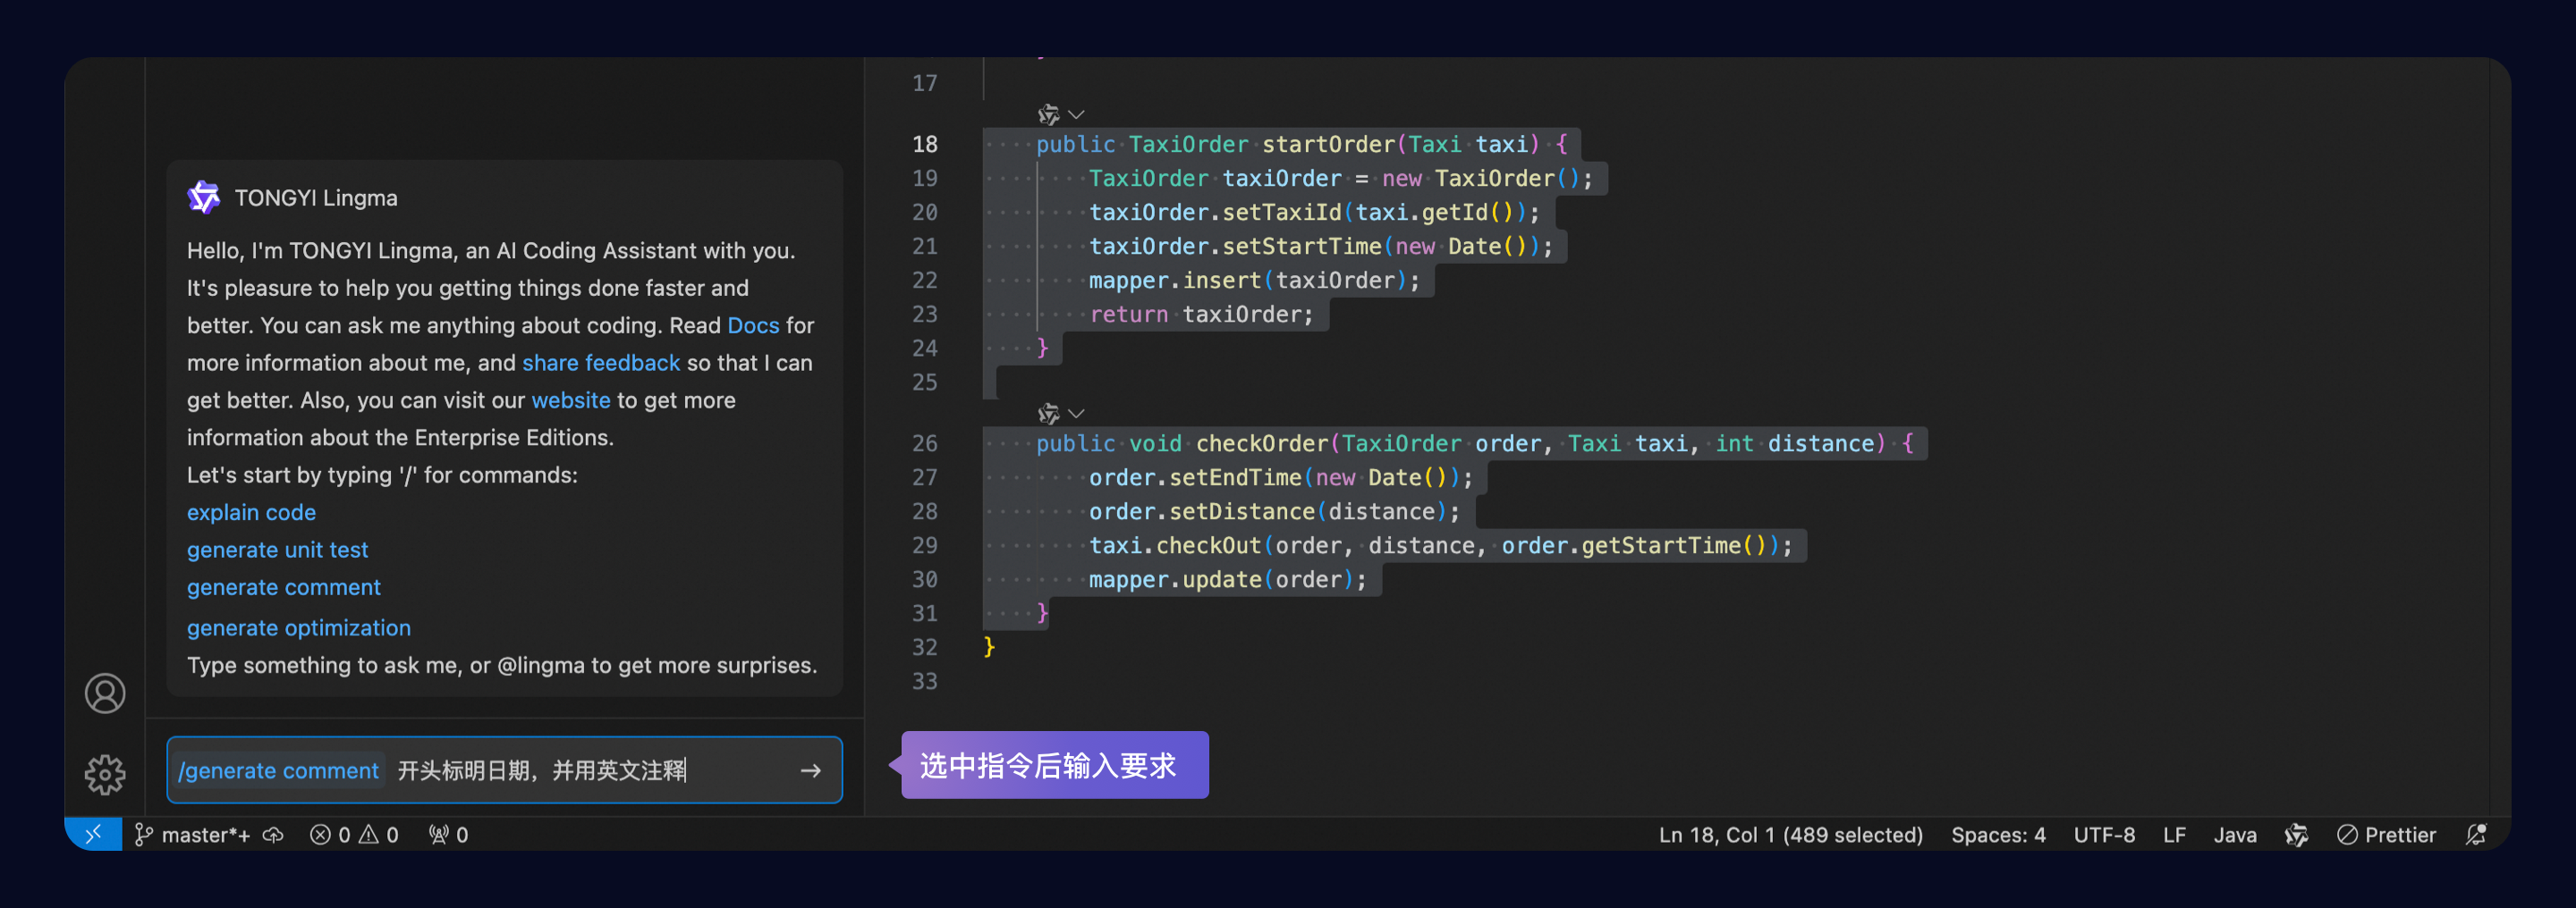The image size is (2576, 908).
Task: Click the TONGYI Lingma status bar icon
Action: pos(2296,835)
